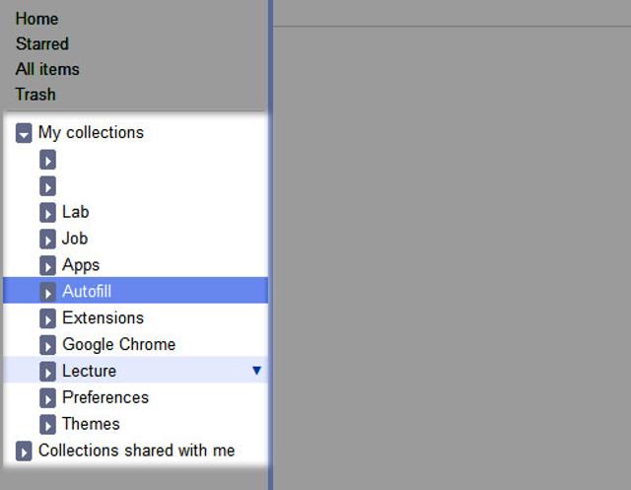The image size is (631, 490).
Task: Expand the Extensions collection arrow
Action: pyautogui.click(x=47, y=318)
